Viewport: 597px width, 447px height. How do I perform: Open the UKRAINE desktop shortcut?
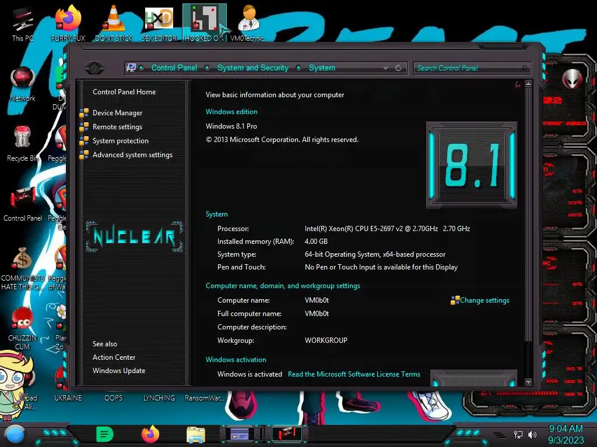pos(68,398)
